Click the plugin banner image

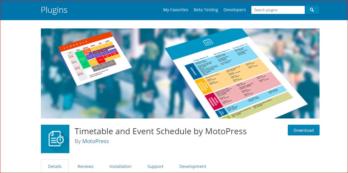[180, 73]
